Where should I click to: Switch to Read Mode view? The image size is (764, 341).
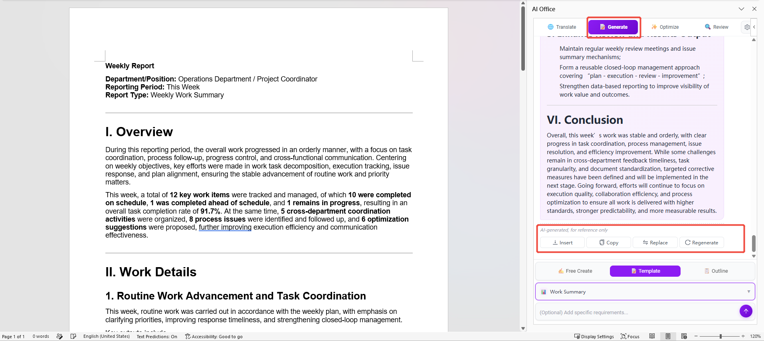tap(652, 337)
